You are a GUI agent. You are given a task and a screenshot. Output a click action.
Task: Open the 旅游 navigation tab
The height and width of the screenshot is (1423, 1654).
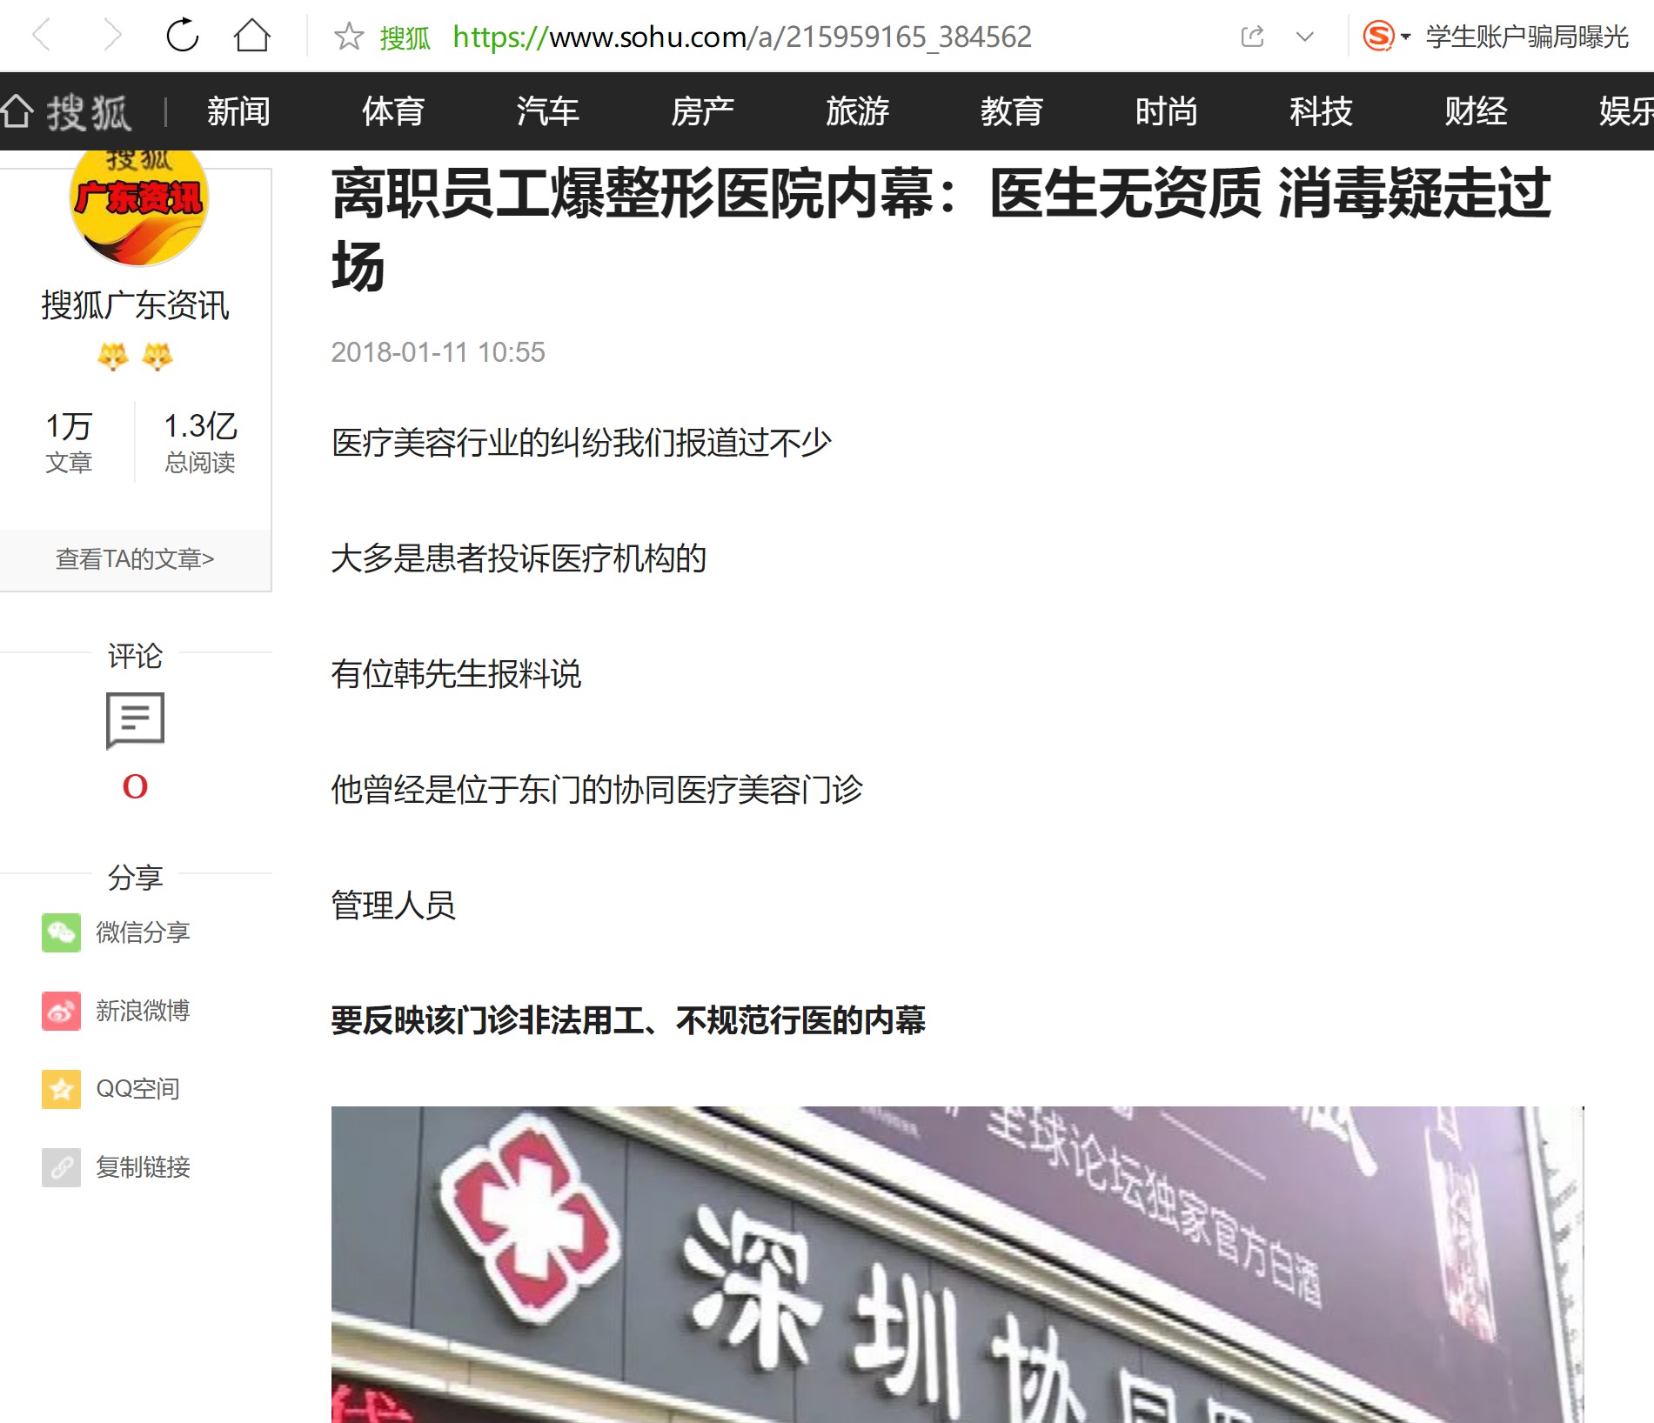click(x=857, y=111)
